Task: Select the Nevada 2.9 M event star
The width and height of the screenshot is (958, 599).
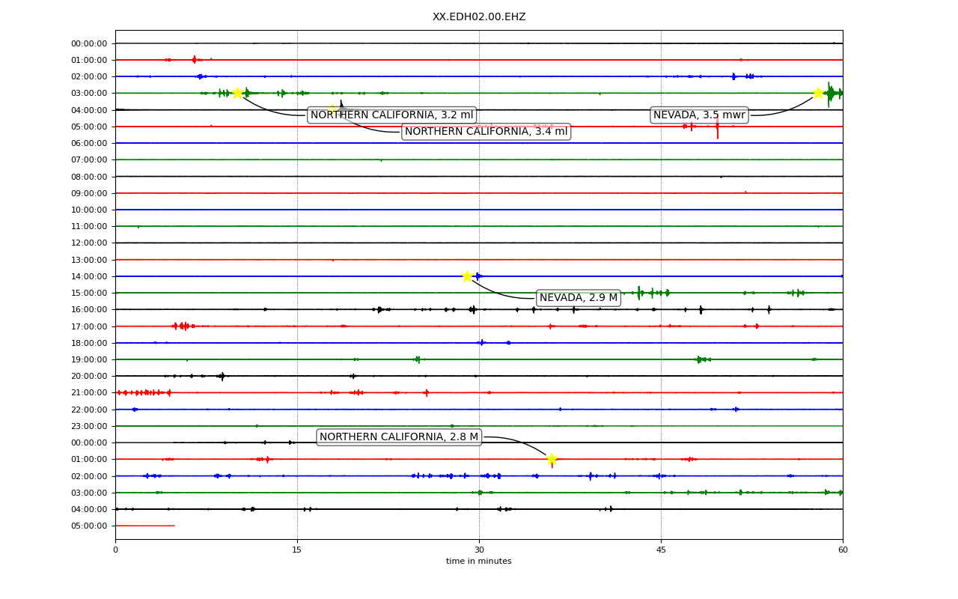Action: pos(467,276)
